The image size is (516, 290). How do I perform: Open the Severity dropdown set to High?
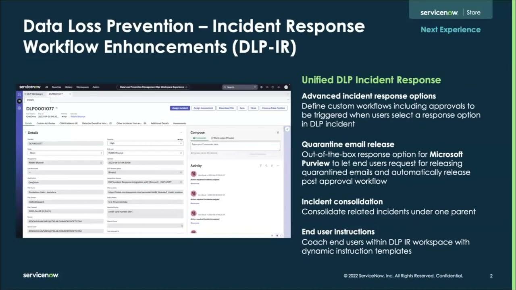(145, 143)
